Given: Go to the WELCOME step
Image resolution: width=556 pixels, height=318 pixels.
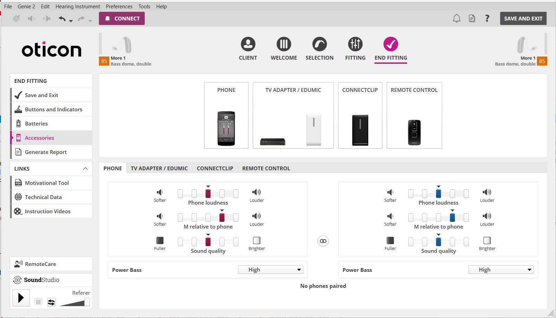Looking at the screenshot, I should (x=284, y=49).
